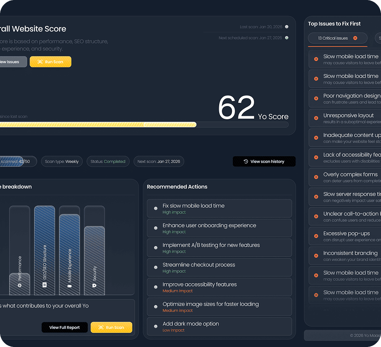Click the Unresponsive layout error icon
The height and width of the screenshot is (347, 381).
[316, 118]
